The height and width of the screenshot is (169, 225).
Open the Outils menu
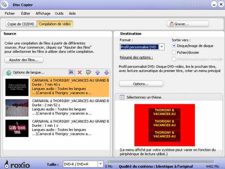(x=59, y=13)
